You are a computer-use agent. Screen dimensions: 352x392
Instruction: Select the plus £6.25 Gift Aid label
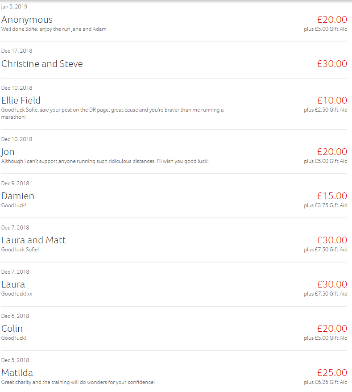click(x=326, y=382)
